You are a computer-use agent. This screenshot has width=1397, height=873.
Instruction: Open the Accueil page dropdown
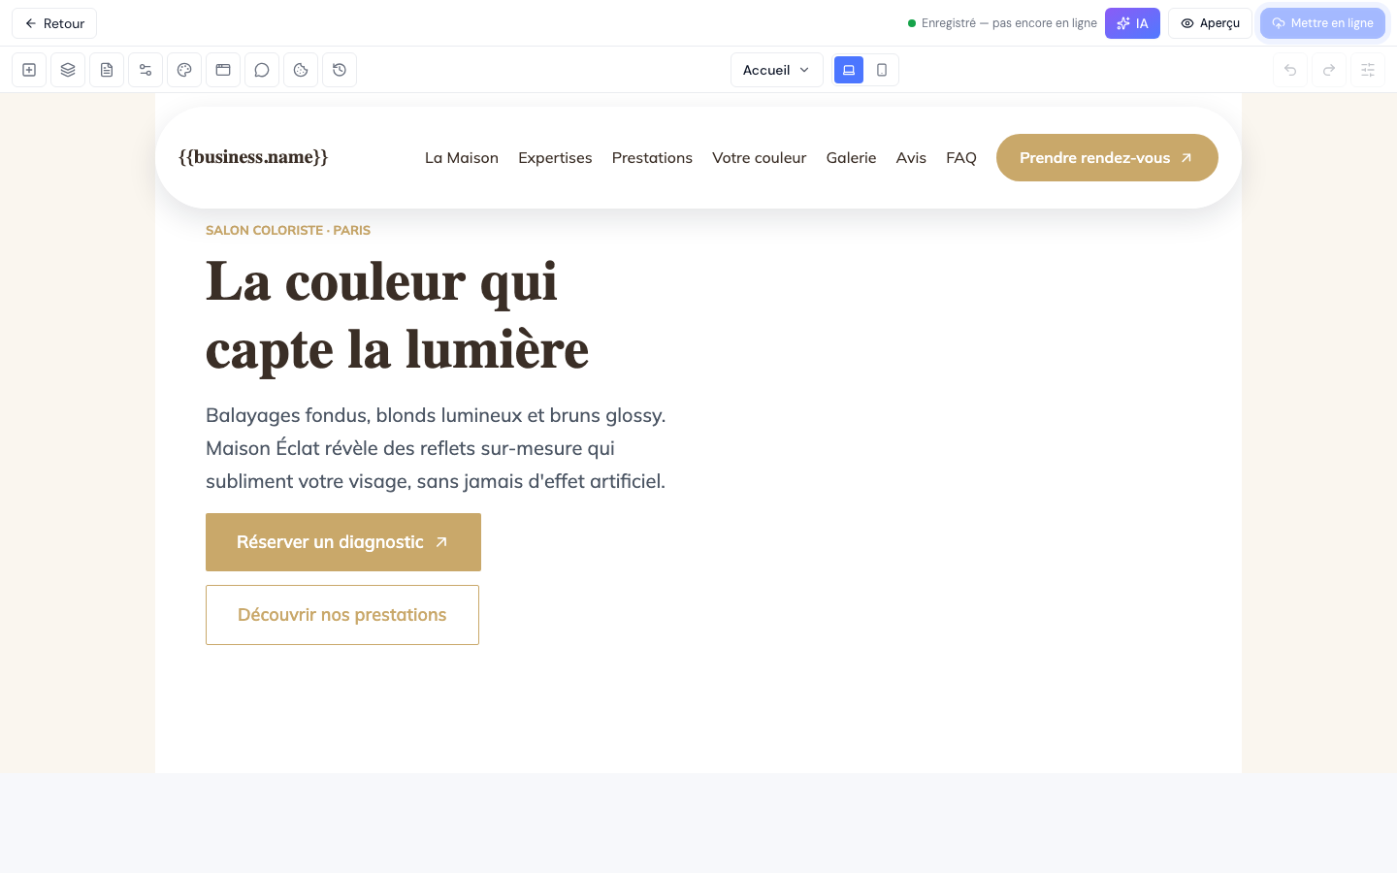776,70
